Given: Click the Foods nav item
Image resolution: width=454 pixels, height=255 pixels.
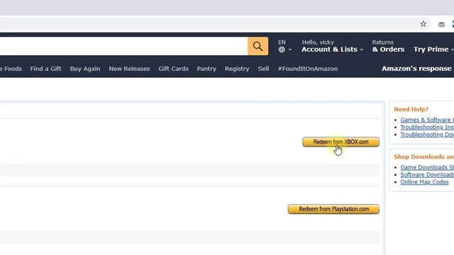Looking at the screenshot, I should (x=11, y=69).
